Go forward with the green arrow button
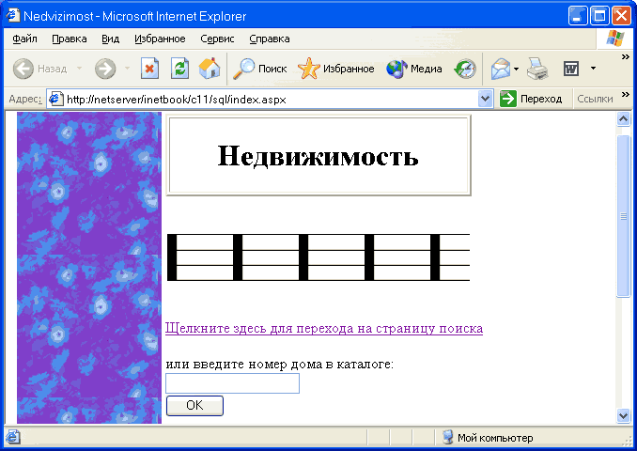The height and width of the screenshot is (451, 637). click(105, 69)
